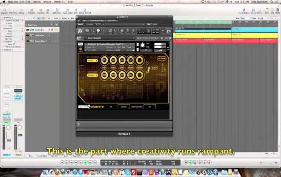
Task: Click the Kontakt Tune knob
Action: (143, 45)
